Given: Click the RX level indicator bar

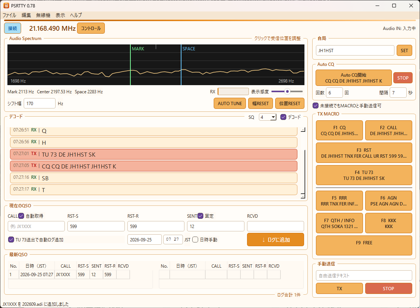Looking at the screenshot, I should pyautogui.click(x=233, y=91).
